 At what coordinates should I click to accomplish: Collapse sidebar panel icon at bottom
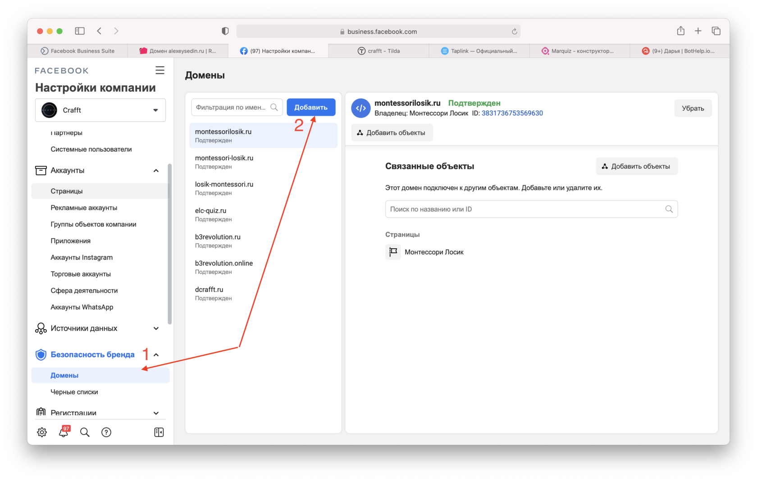click(159, 432)
